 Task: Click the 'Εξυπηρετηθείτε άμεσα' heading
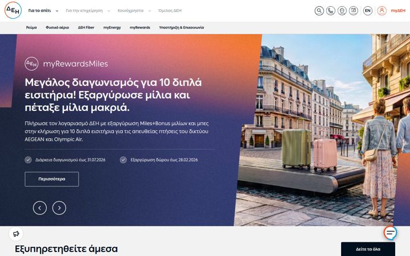[x=66, y=249]
